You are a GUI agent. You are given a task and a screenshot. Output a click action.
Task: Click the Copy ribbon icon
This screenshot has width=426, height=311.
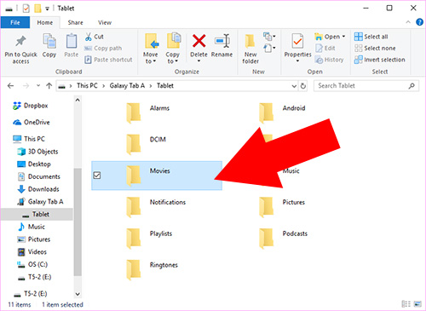click(49, 41)
